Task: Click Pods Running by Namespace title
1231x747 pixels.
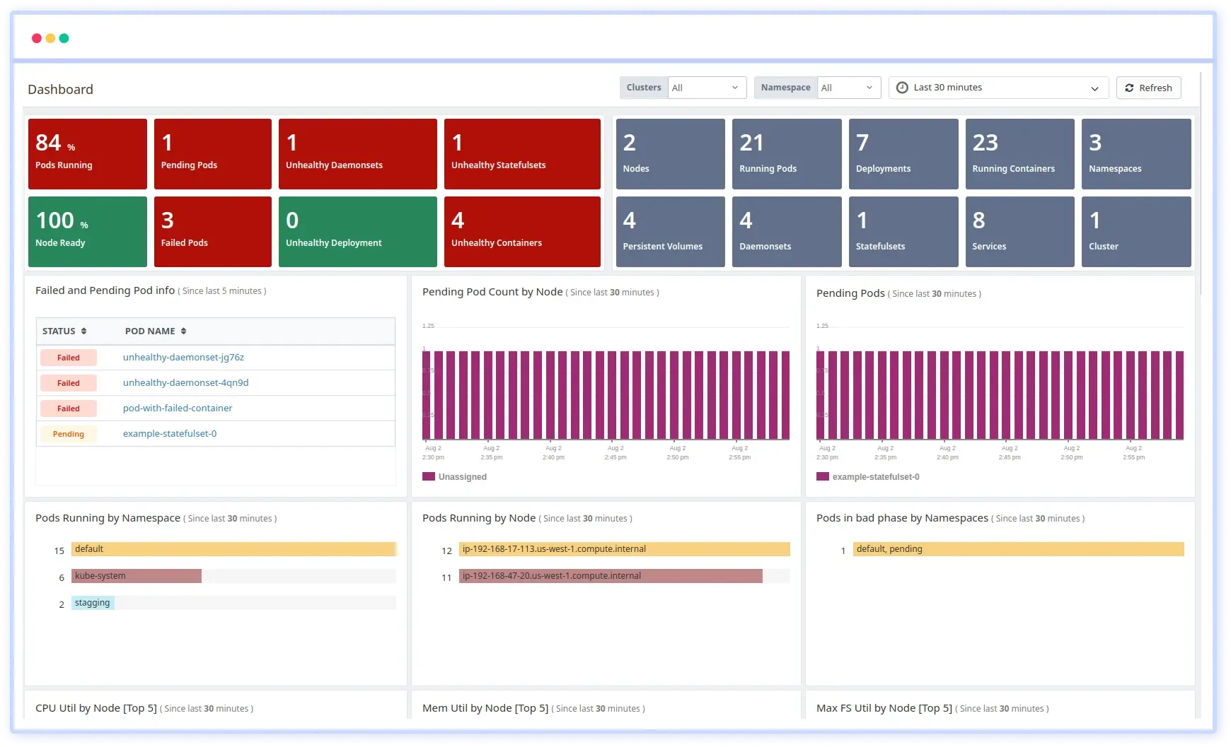Action: point(108,518)
